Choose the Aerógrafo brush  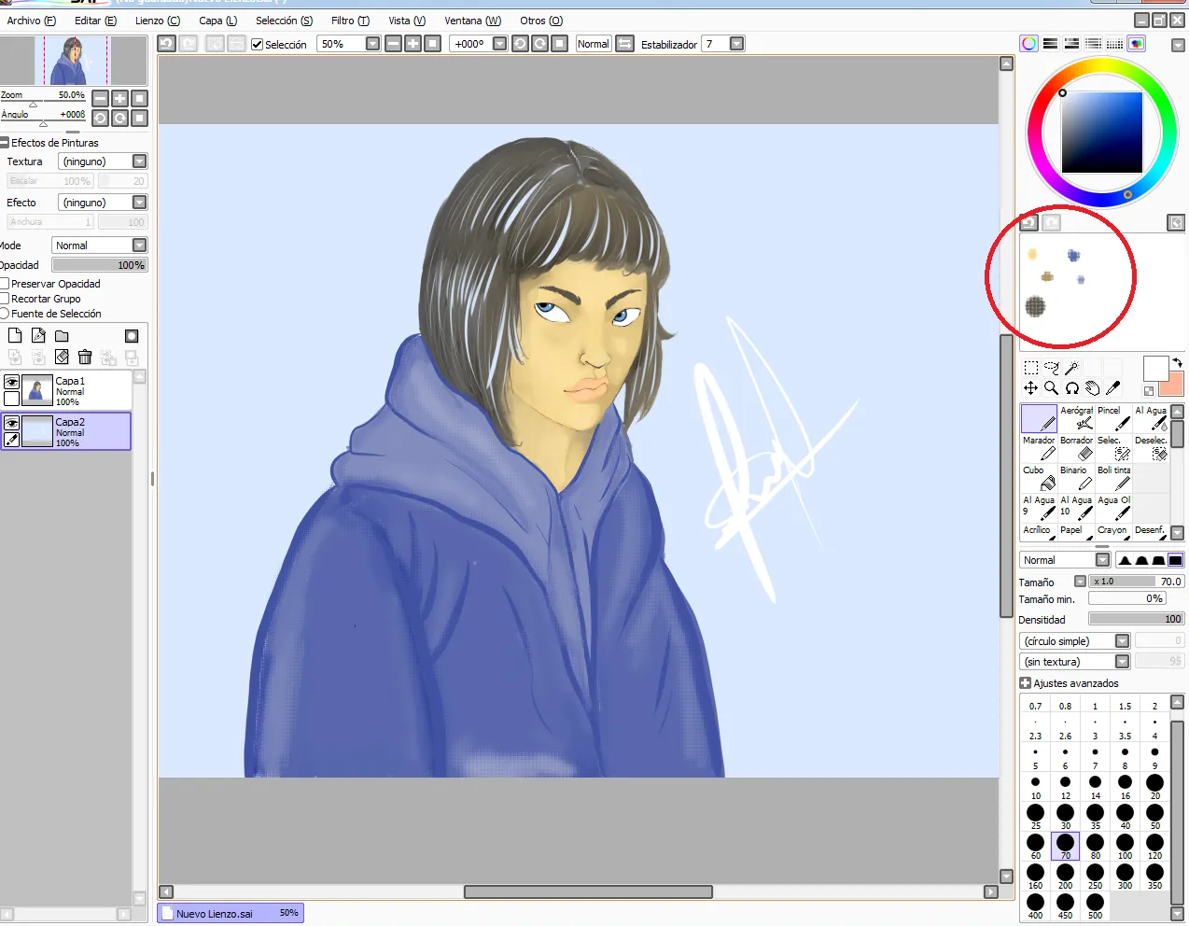click(1076, 418)
